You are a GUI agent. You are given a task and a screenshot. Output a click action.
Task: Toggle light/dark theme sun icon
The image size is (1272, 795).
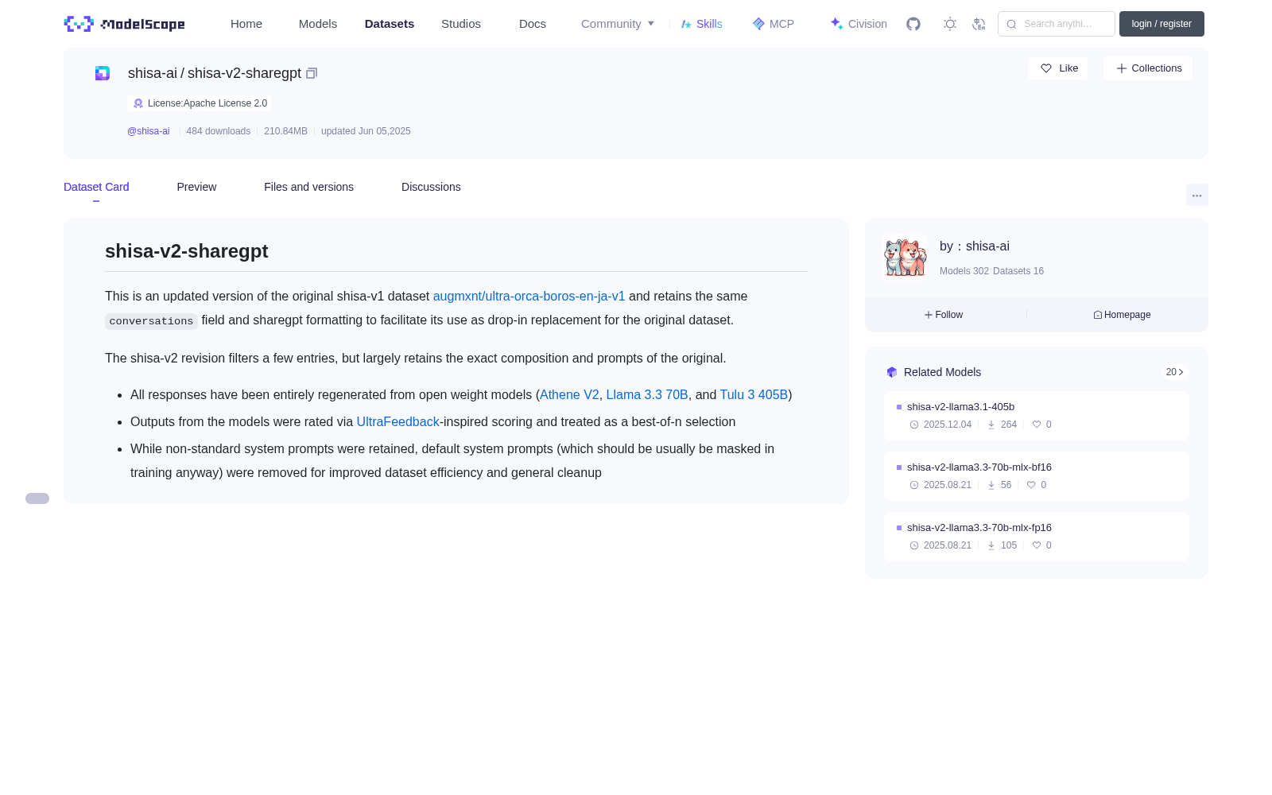click(950, 24)
